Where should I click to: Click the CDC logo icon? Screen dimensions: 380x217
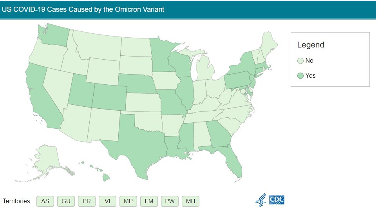(x=277, y=200)
